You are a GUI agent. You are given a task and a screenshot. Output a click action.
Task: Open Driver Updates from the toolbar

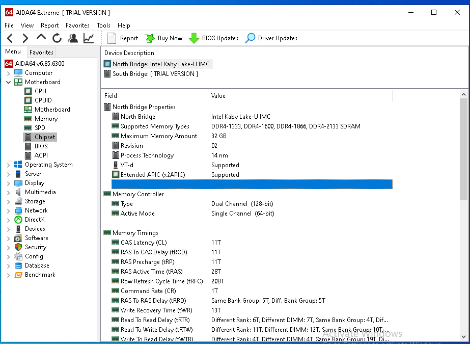pyautogui.click(x=271, y=38)
